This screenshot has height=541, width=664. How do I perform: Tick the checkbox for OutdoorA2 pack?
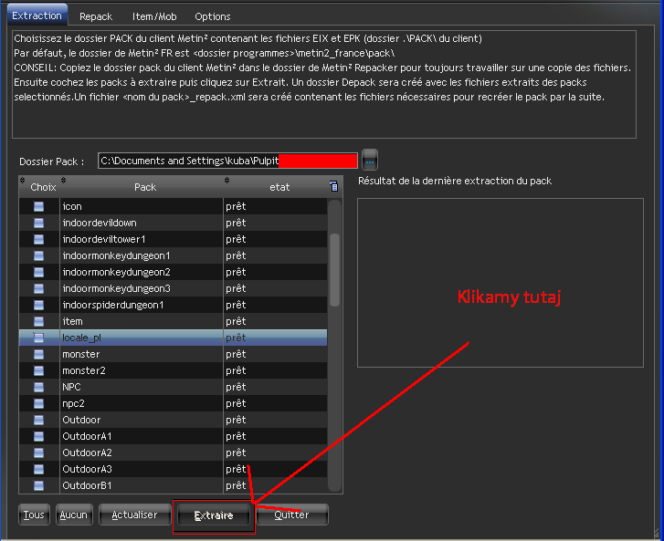[x=38, y=453]
